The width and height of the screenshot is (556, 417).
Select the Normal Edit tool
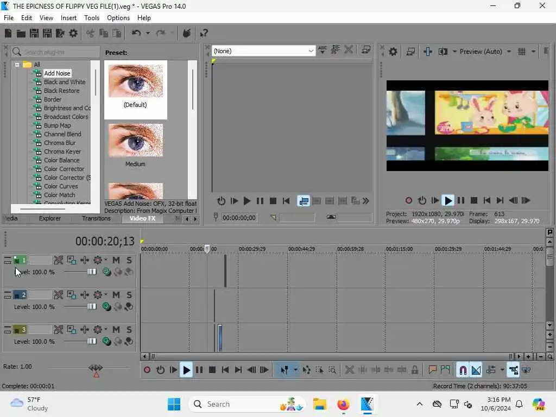(x=285, y=370)
